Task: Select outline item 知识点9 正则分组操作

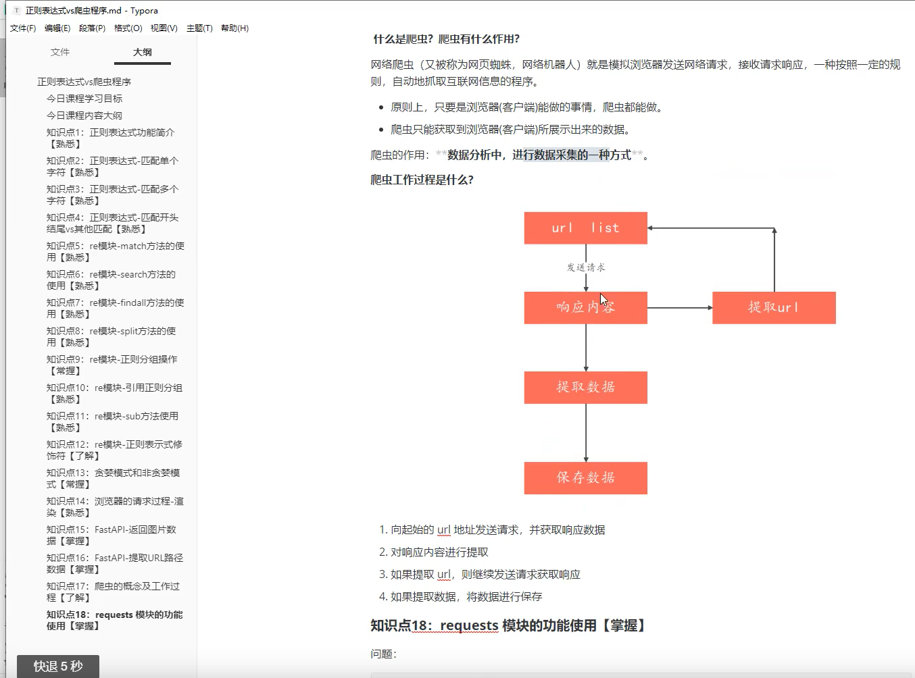Action: tap(112, 365)
